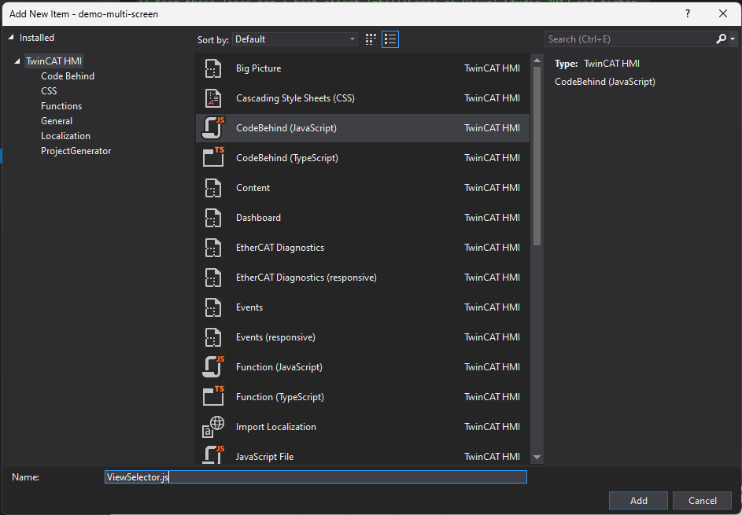
Task: Click the EtherCAT Diagnostics (responsive) icon
Action: pyautogui.click(x=213, y=278)
